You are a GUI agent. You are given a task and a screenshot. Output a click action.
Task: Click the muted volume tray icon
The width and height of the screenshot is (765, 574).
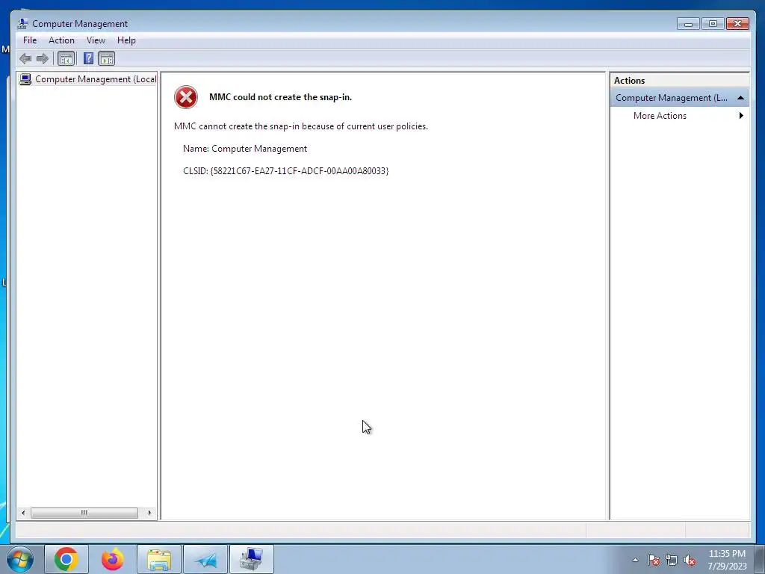(x=690, y=561)
